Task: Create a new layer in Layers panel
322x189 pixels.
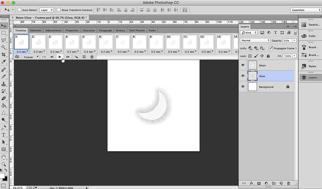Action: click(x=281, y=183)
